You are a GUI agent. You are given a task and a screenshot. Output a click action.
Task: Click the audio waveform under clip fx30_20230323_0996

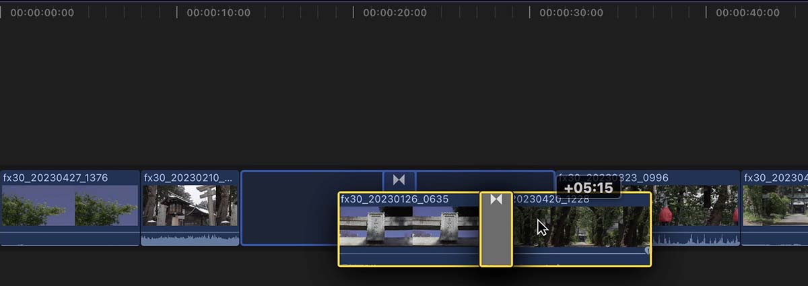pyautogui.click(x=696, y=238)
